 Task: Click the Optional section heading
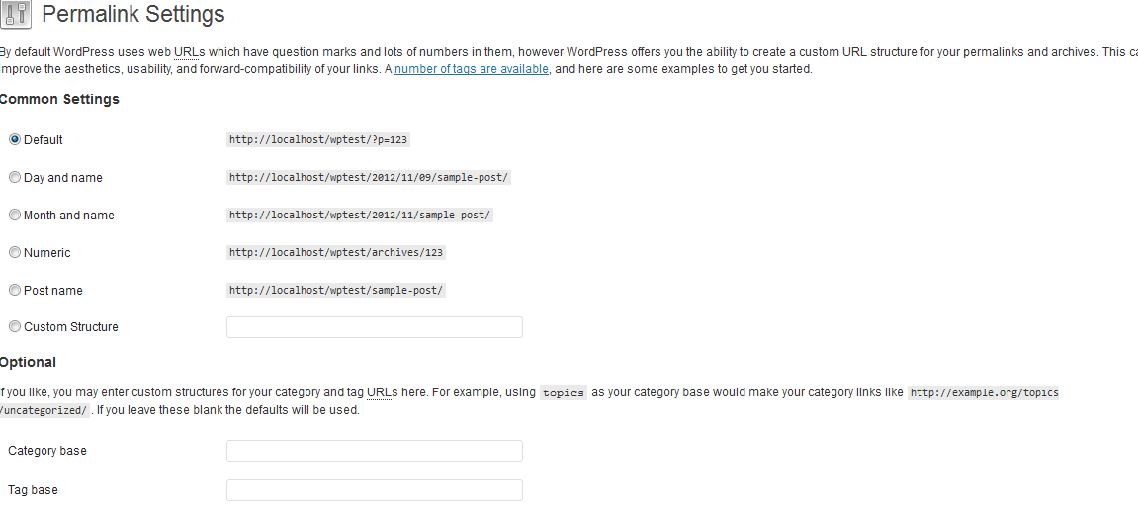pyautogui.click(x=28, y=362)
